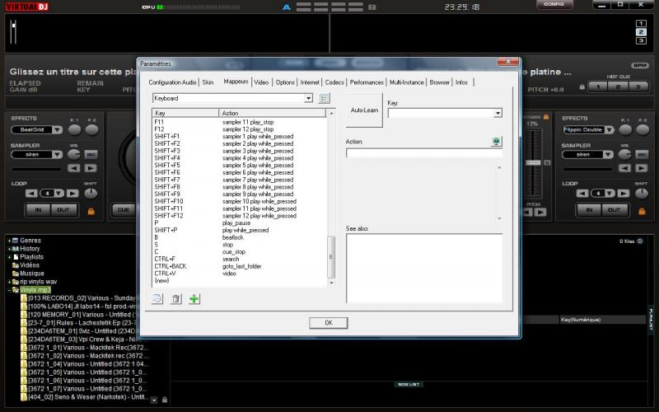
Task: Click the CONFIG button at top
Action: pyautogui.click(x=554, y=4)
